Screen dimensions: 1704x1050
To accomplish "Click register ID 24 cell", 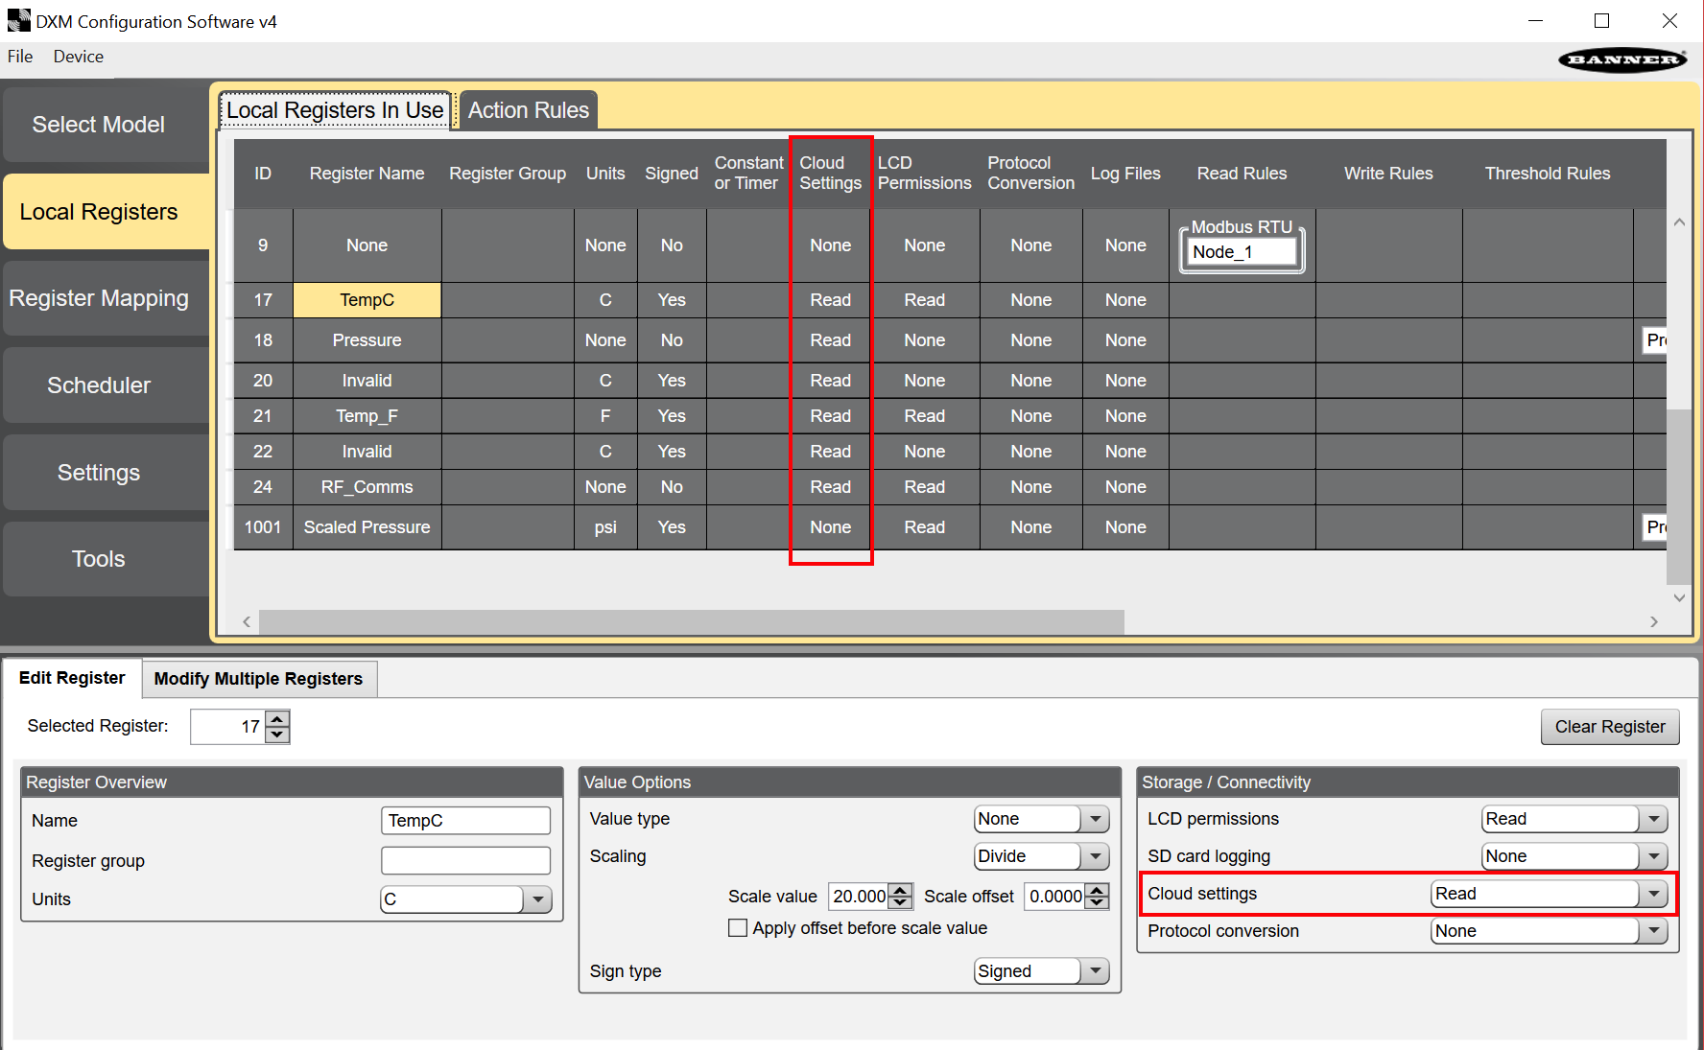I will coord(263,487).
